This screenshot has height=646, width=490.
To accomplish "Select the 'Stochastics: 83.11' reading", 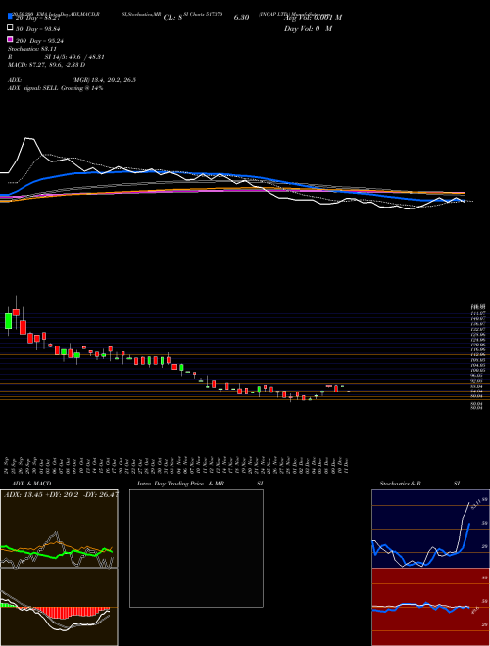I will tap(31, 49).
